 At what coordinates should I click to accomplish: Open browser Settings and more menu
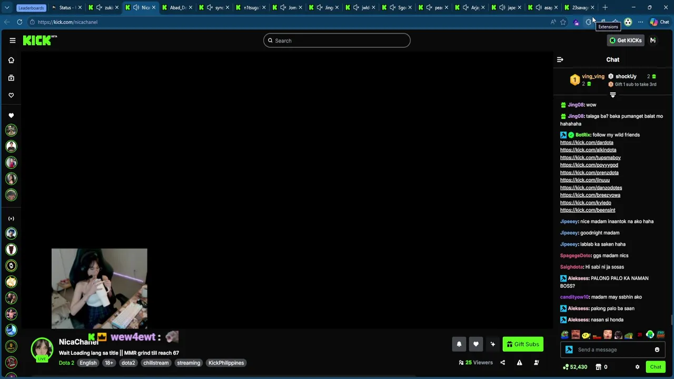(640, 22)
